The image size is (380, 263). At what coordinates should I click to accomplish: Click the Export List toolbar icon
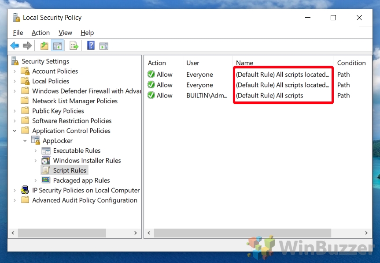74,45
